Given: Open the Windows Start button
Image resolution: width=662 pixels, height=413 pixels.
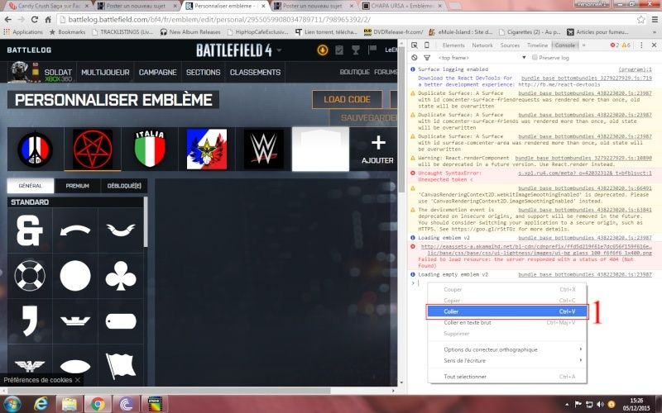Looking at the screenshot, I should point(12,404).
